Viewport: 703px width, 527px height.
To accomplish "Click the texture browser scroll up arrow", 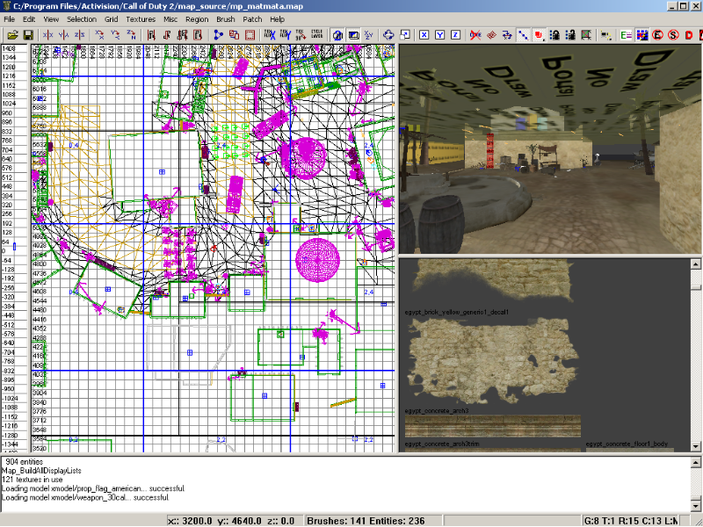I will [696, 264].
